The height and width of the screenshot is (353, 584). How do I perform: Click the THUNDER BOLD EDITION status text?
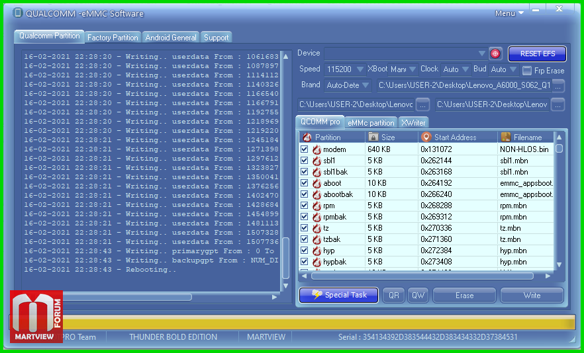(x=173, y=337)
